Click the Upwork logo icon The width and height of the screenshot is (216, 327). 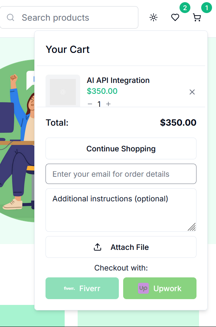[143, 288]
